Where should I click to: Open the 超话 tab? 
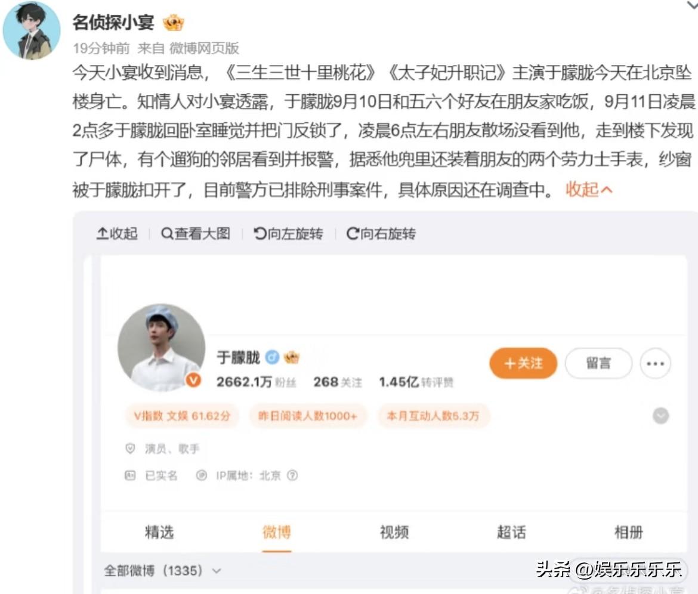[511, 532]
